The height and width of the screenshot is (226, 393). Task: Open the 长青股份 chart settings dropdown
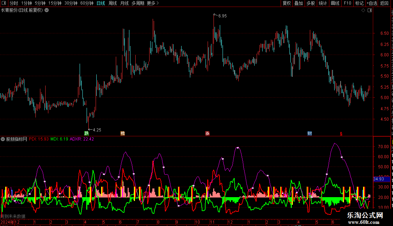[x=47, y=10]
